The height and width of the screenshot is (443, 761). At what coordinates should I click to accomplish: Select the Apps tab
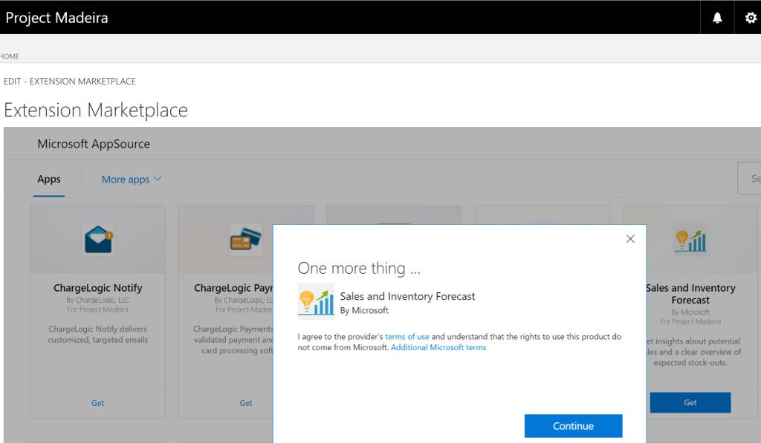click(49, 179)
